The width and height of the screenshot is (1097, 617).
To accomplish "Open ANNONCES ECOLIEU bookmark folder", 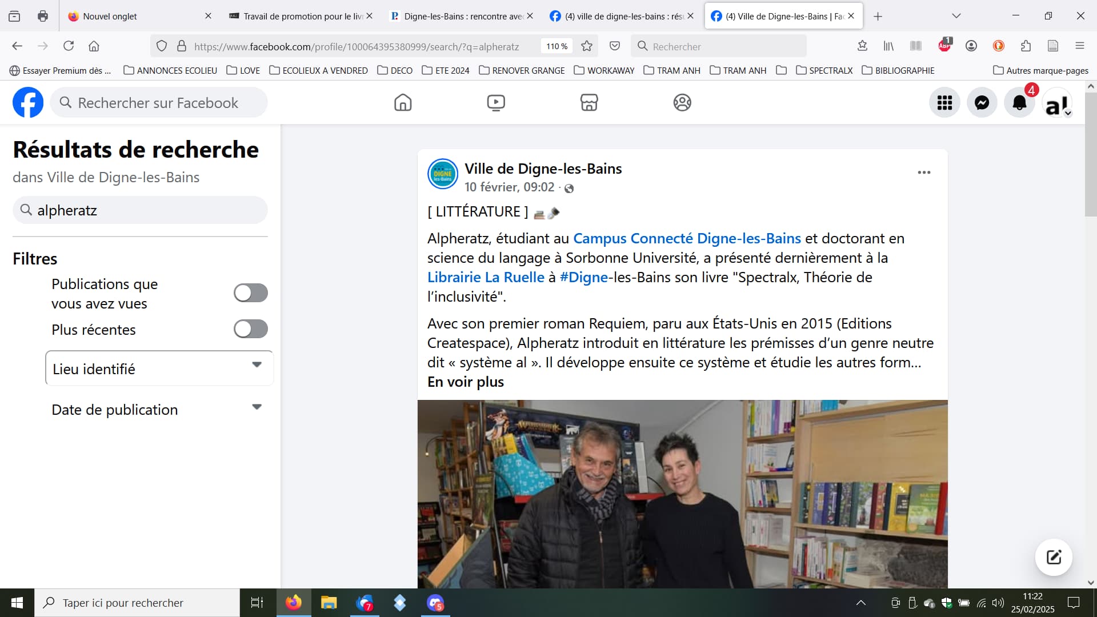I will pos(170,70).
